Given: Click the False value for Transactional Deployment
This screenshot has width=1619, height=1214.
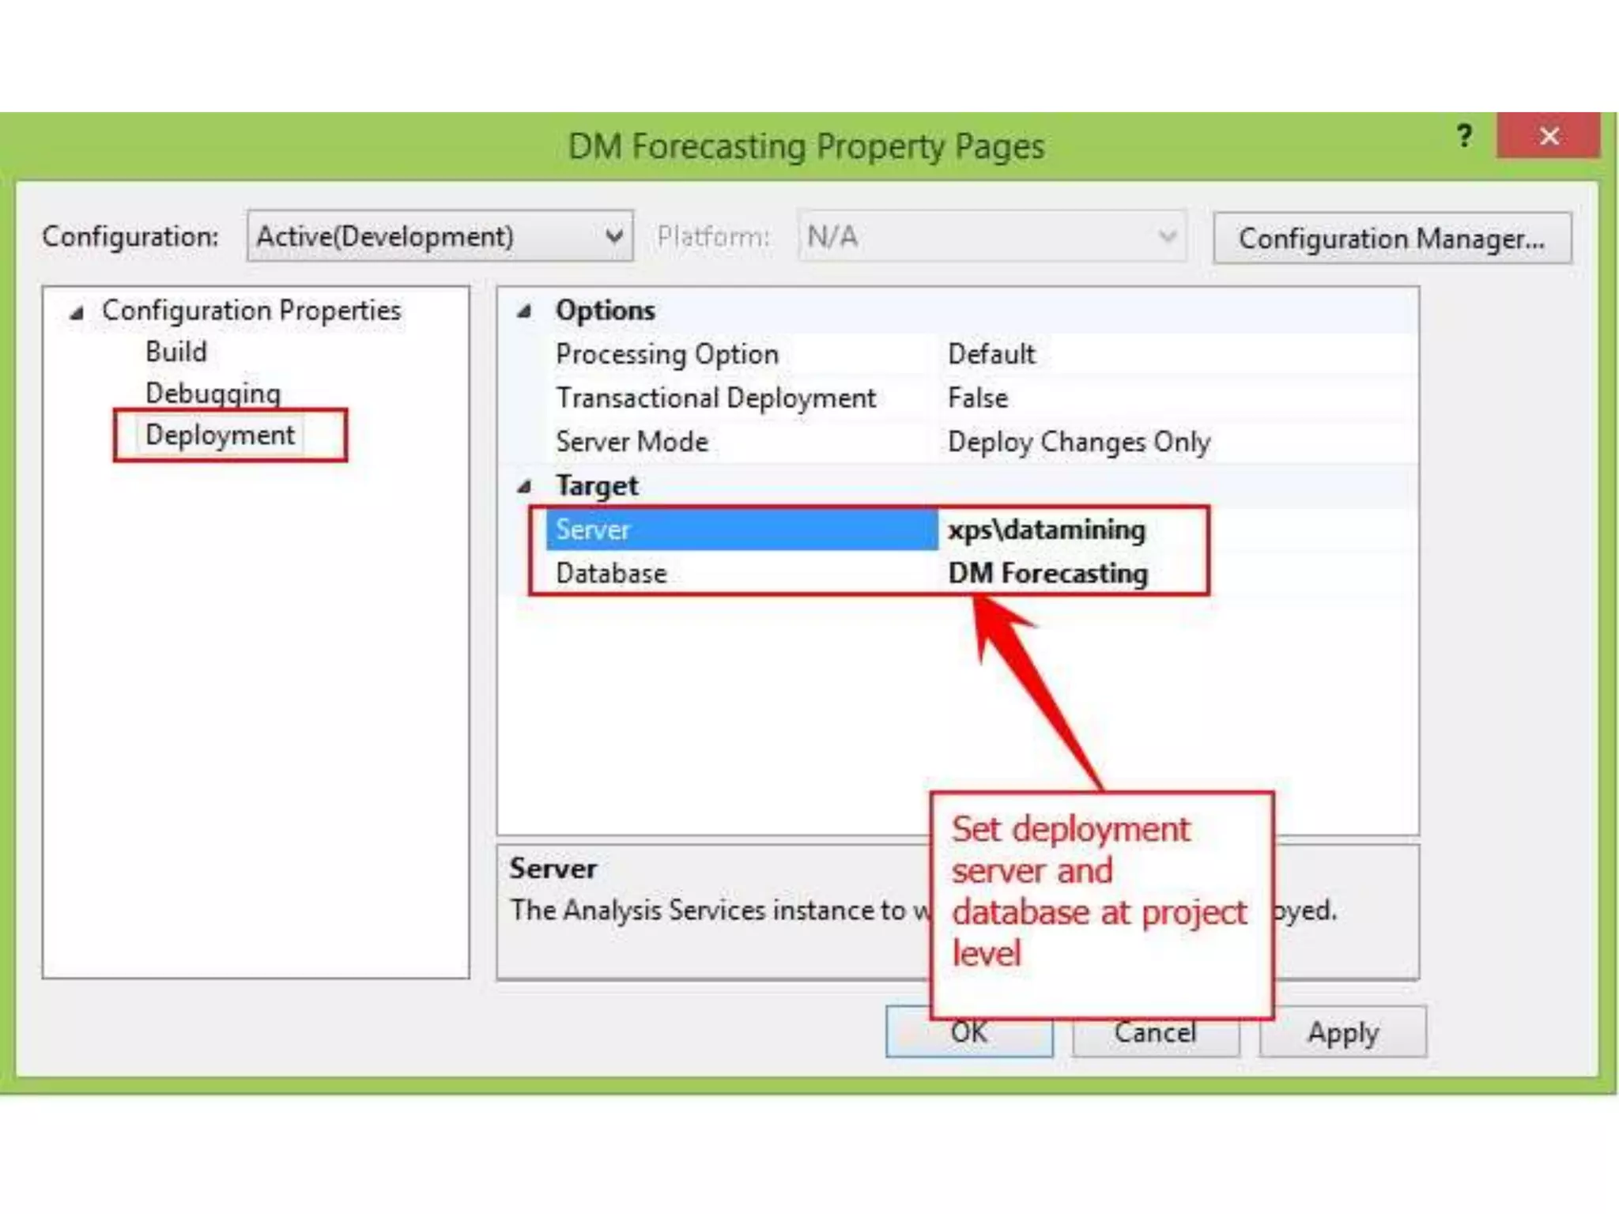Looking at the screenshot, I should coord(978,398).
